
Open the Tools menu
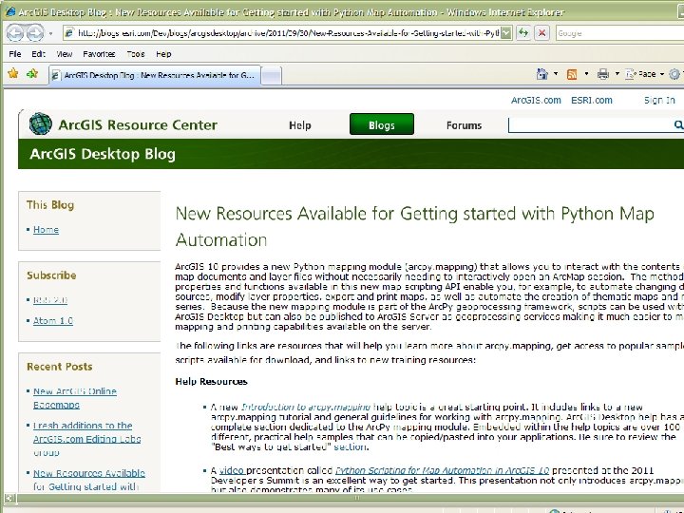point(136,54)
